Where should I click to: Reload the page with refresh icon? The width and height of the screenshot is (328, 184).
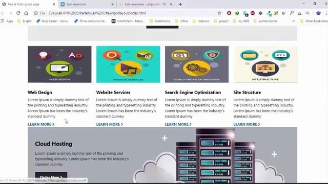point(18,13)
